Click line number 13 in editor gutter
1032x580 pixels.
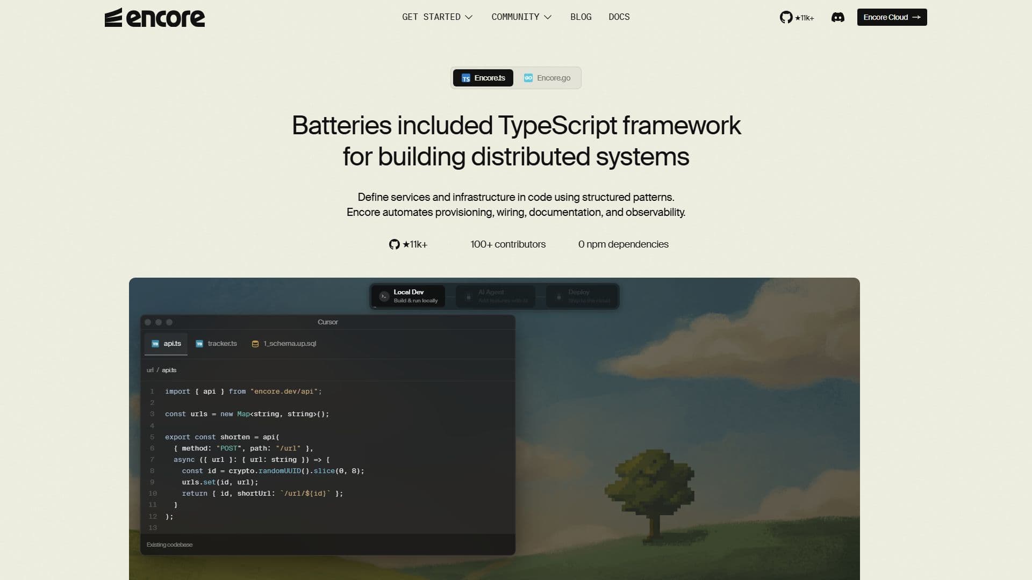tap(153, 528)
